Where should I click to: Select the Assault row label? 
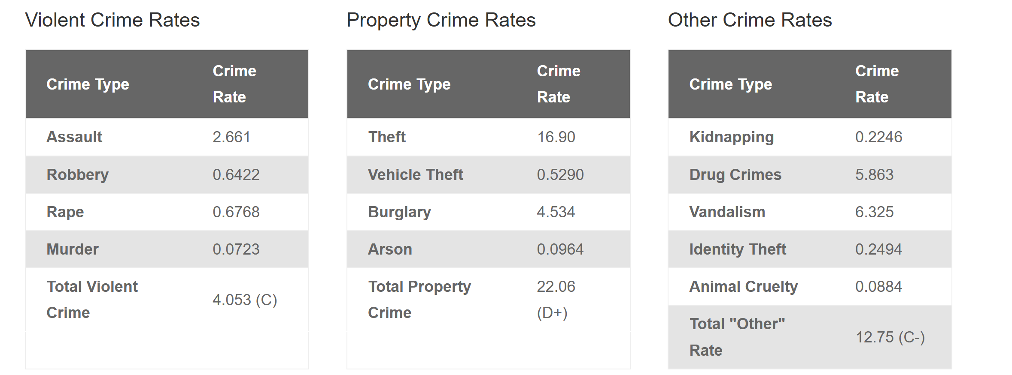coord(74,137)
